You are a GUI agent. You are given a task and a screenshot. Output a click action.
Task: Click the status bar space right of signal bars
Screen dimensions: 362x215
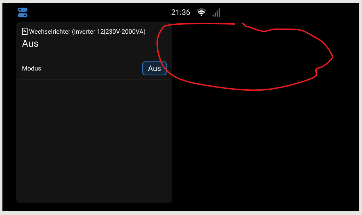(289, 13)
